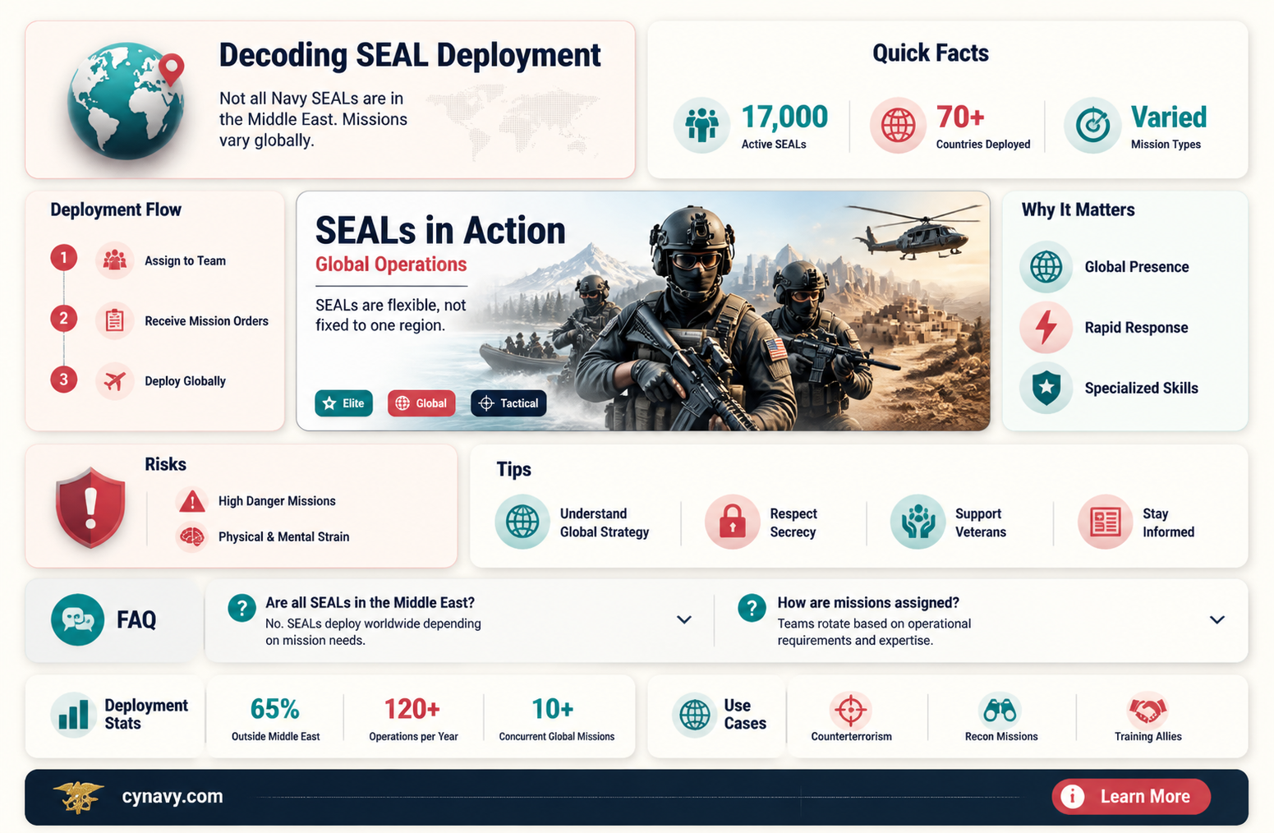The image size is (1274, 833).
Task: Open the cynavy.com link
Action: coord(172,797)
